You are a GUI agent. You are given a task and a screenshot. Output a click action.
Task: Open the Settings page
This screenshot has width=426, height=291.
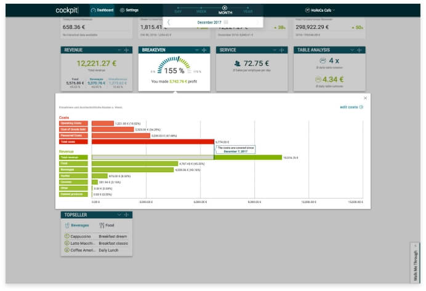point(129,10)
